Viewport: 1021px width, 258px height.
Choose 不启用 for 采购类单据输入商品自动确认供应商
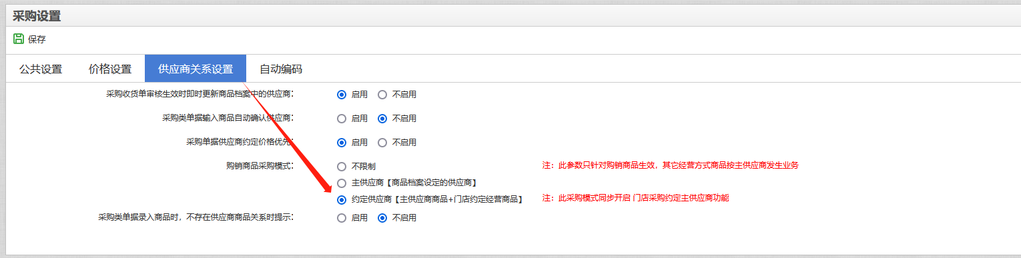[382, 119]
